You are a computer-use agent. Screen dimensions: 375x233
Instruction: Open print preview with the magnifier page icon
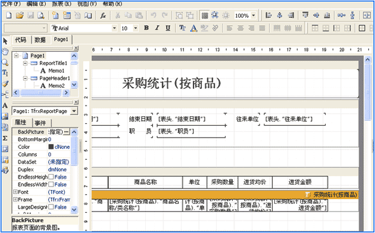pos(41,15)
